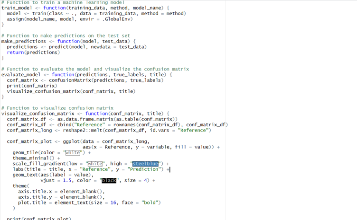Click axis.title.x in the theme block

[35, 192]
